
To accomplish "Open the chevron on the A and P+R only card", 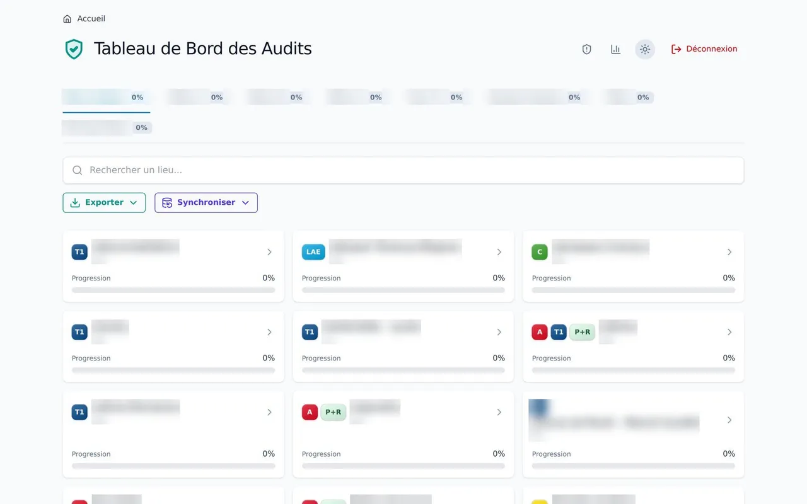I will coord(499,412).
